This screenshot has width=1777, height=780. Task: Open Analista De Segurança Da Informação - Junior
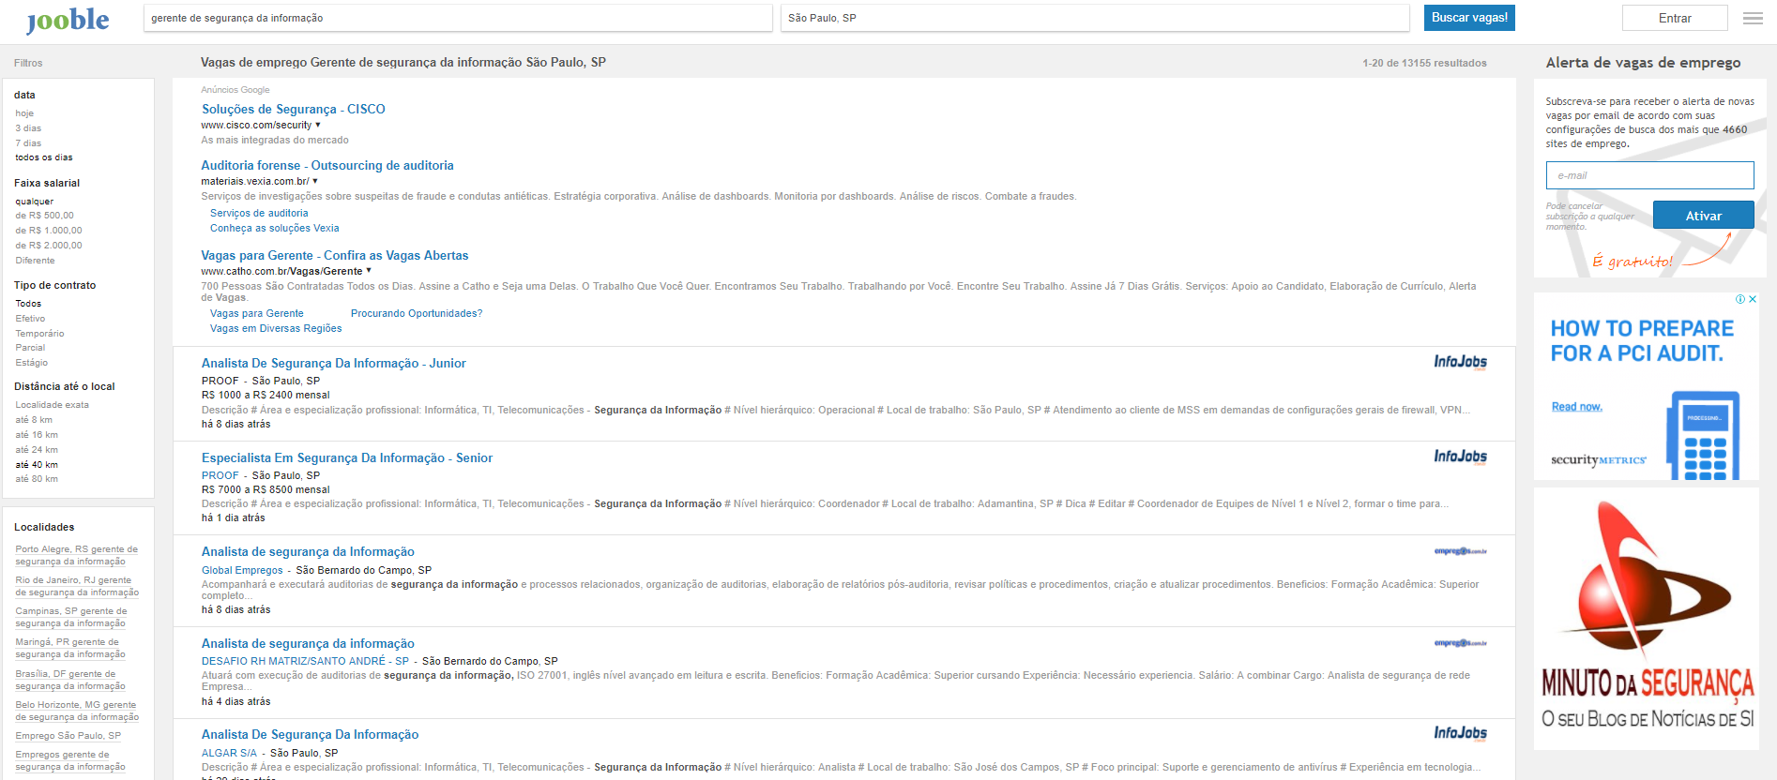pos(334,364)
